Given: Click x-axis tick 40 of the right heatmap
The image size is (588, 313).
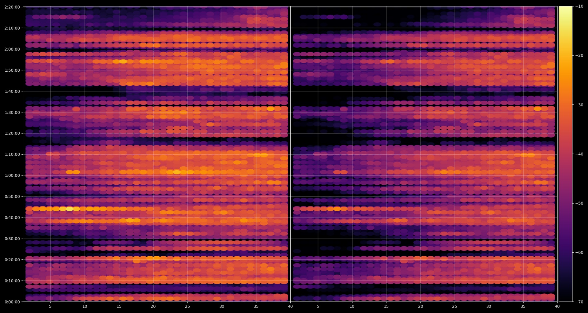Looking at the screenshot, I should click(557, 306).
